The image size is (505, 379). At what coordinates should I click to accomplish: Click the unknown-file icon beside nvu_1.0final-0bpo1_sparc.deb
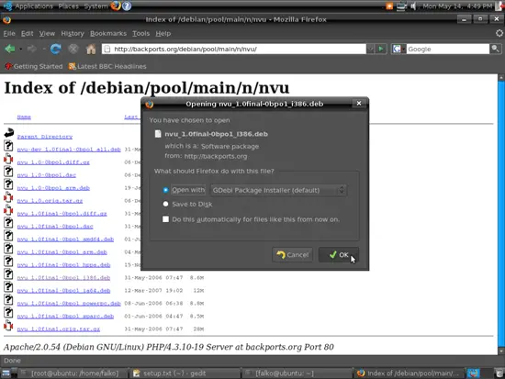pos(8,313)
